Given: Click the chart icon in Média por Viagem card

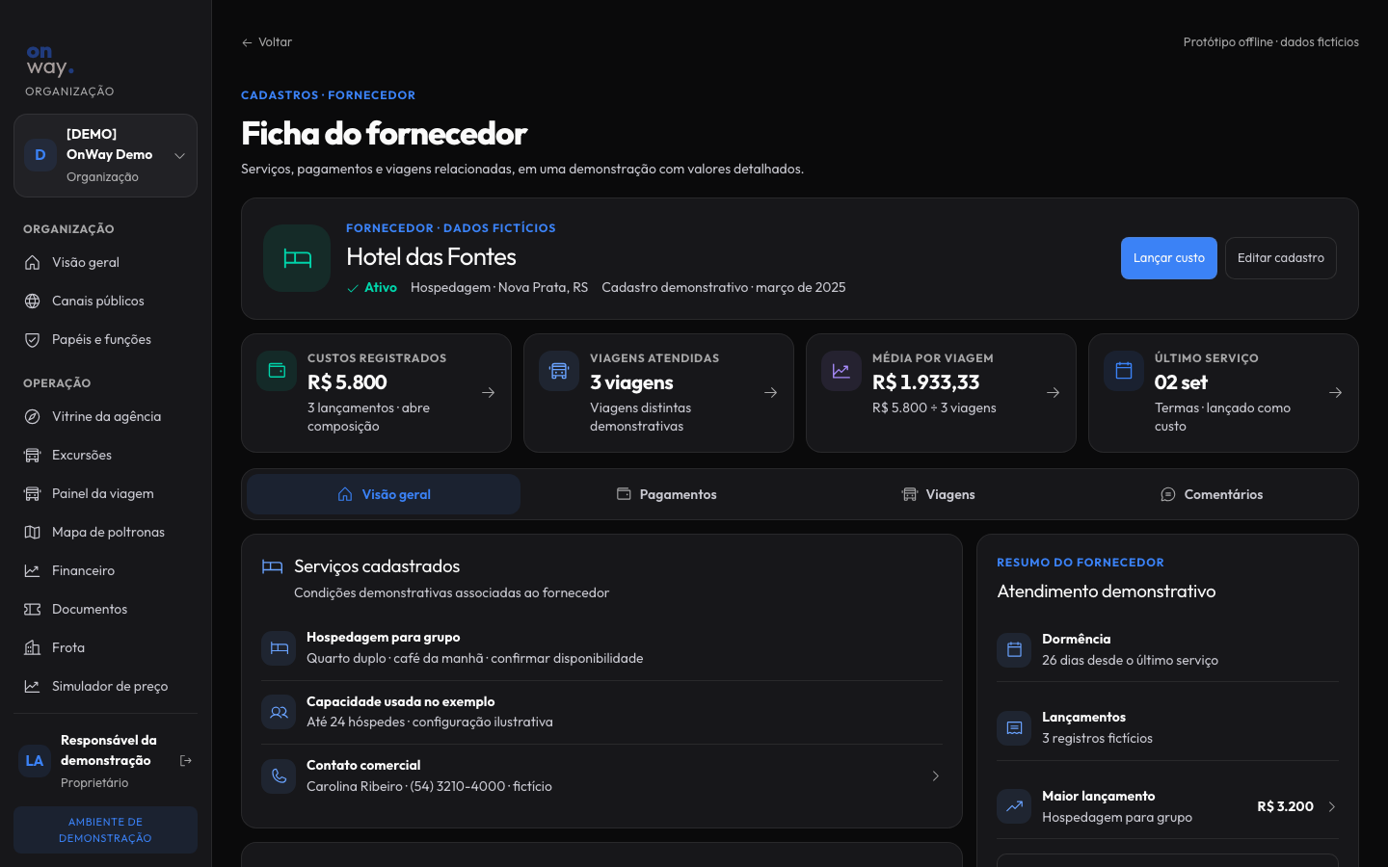Looking at the screenshot, I should [841, 371].
